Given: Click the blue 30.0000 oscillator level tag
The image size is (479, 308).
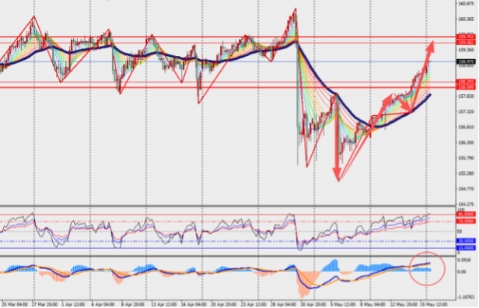Looking at the screenshot, I should pyautogui.click(x=466, y=241).
